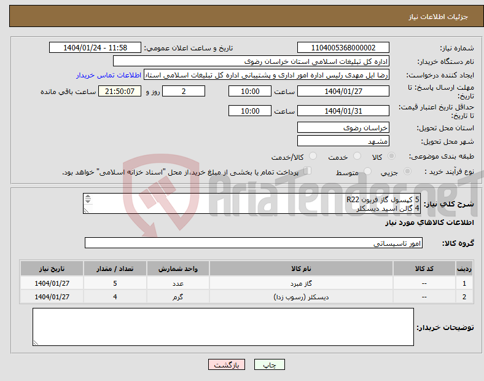Click the date cell in گاز مبرد row
The height and width of the screenshot is (381, 484).
(52, 283)
